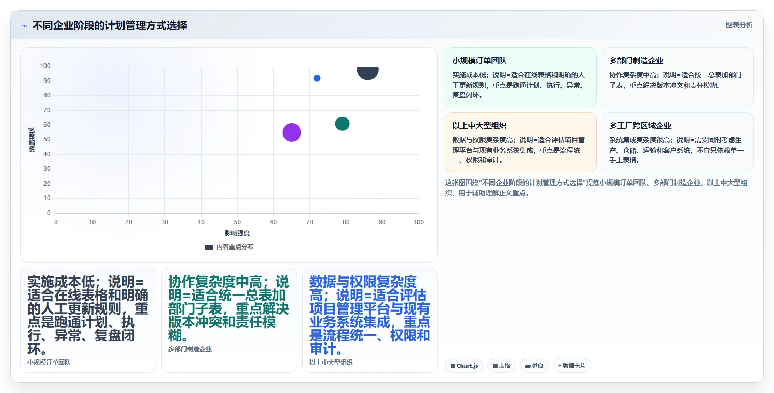This screenshot has width=774, height=393.
Task: Click the icon in 表格 chip
Action: click(495, 366)
